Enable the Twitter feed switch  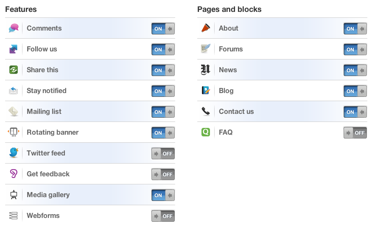pyautogui.click(x=163, y=153)
